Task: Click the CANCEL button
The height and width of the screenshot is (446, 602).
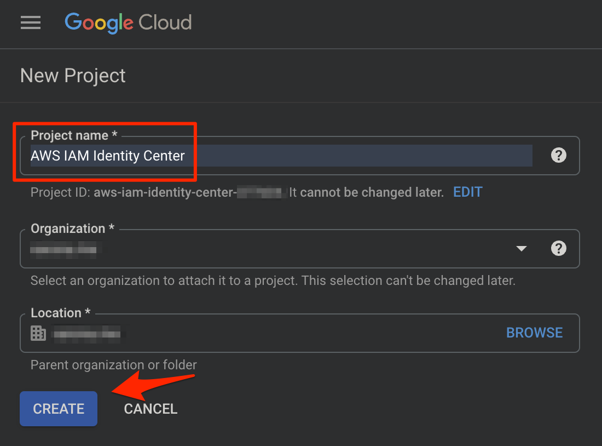Action: click(150, 409)
